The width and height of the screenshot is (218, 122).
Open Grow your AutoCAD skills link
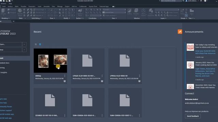click(205, 52)
